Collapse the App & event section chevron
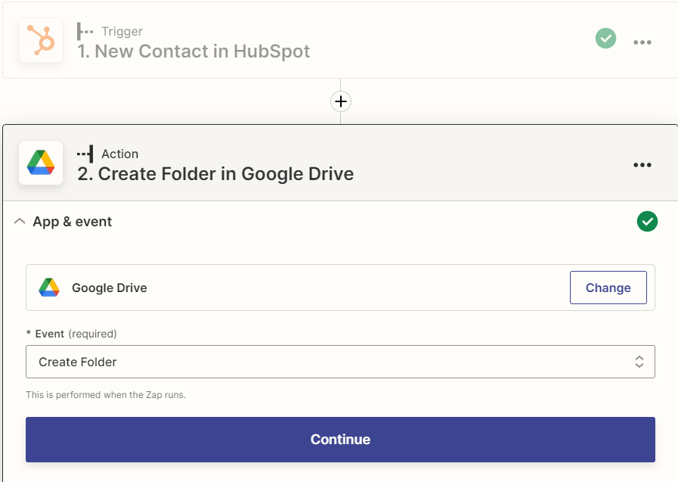678x482 pixels. coord(20,222)
